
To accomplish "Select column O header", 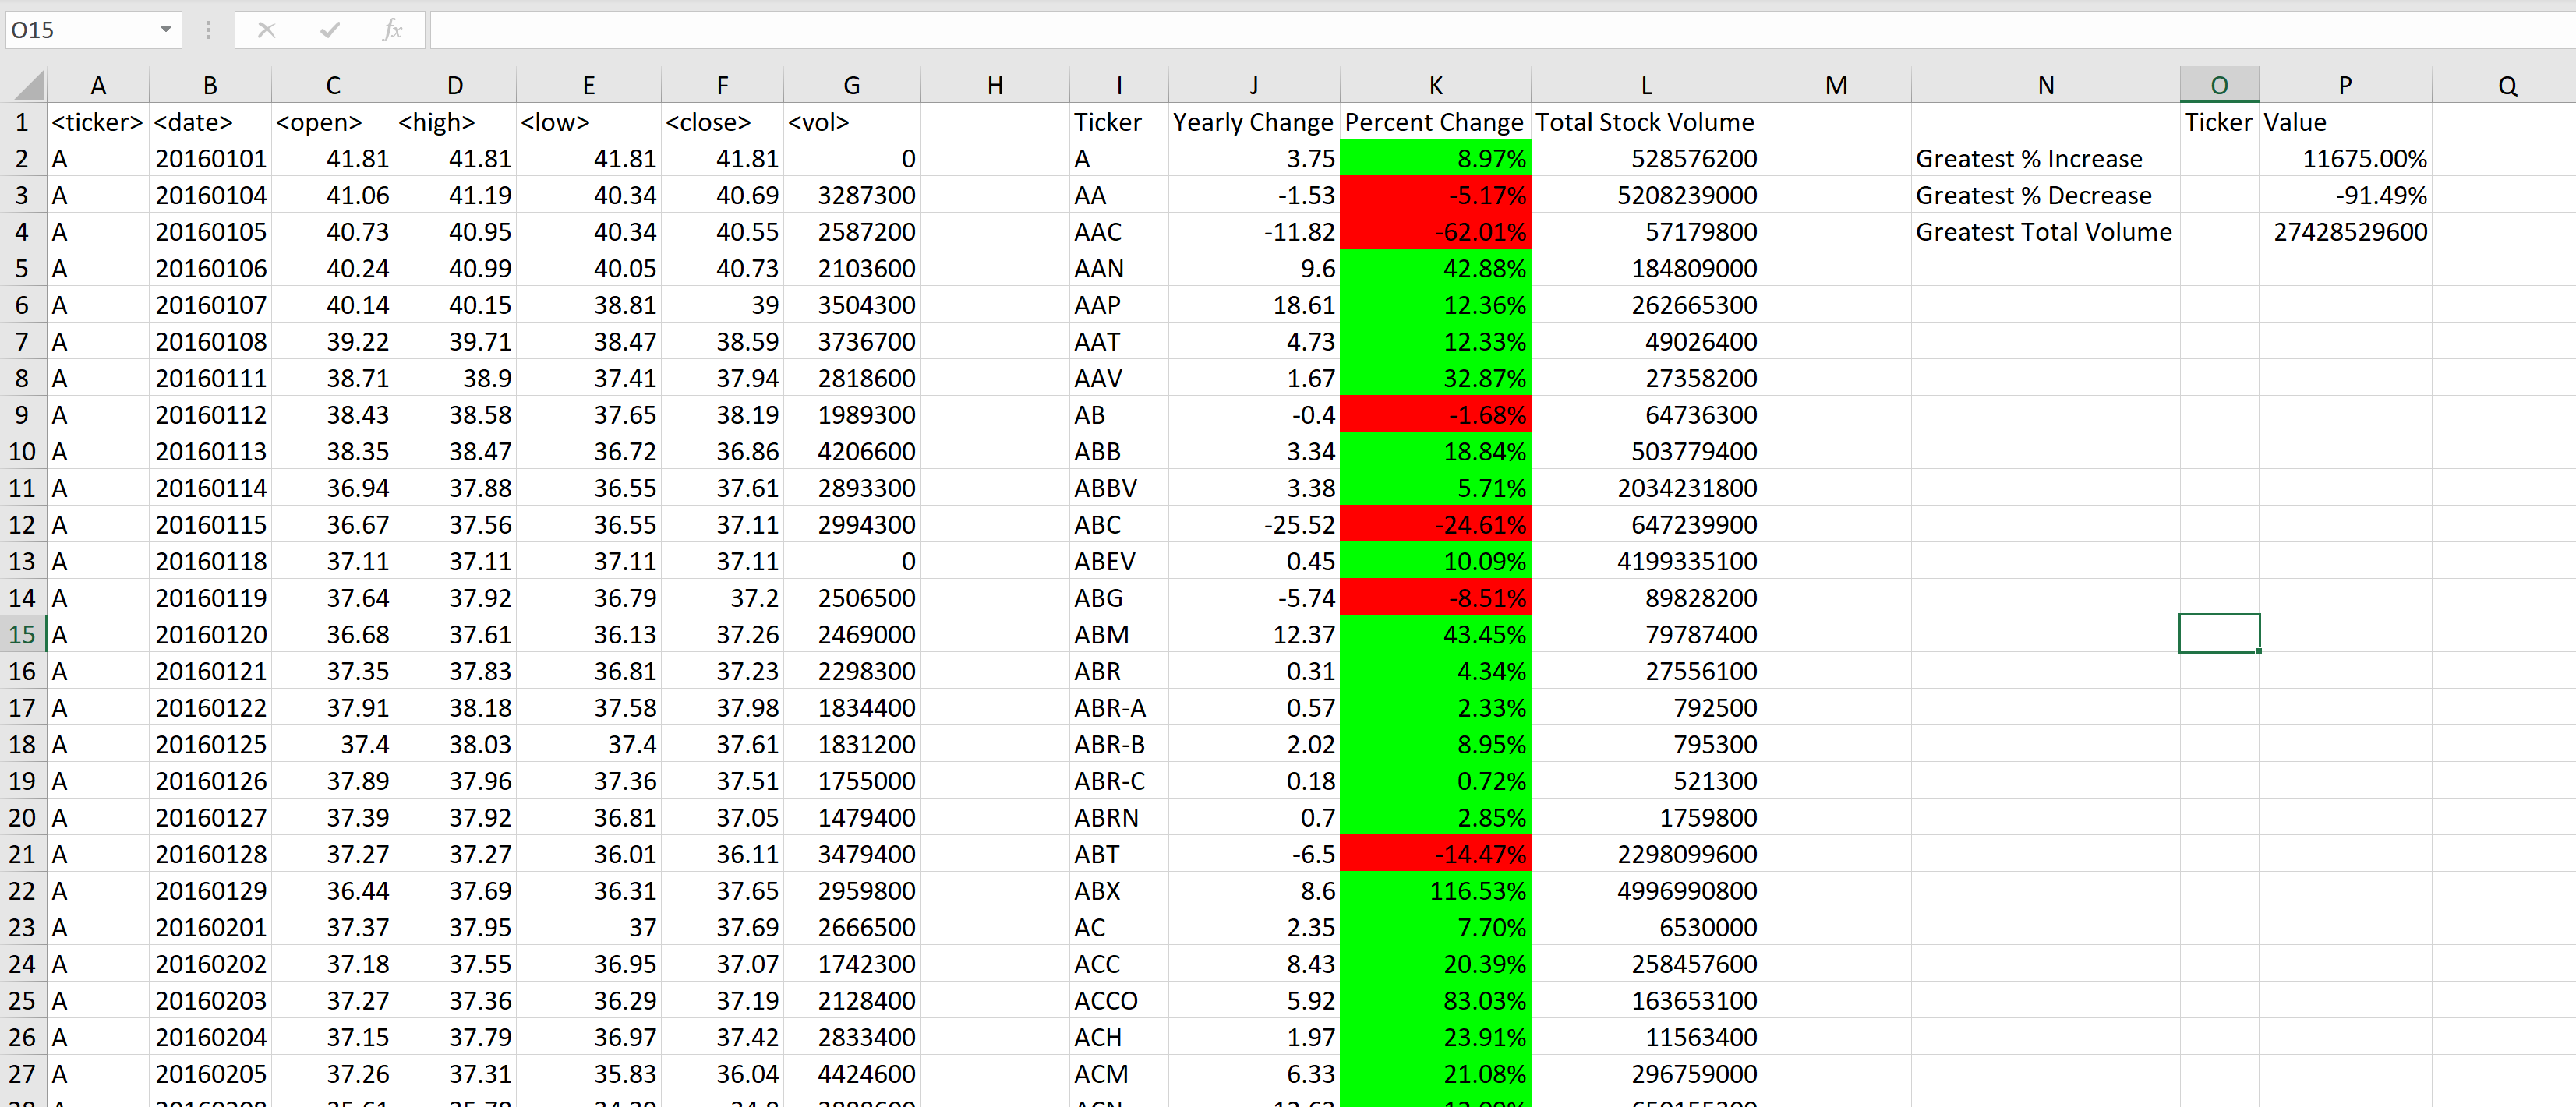I will click(2218, 86).
